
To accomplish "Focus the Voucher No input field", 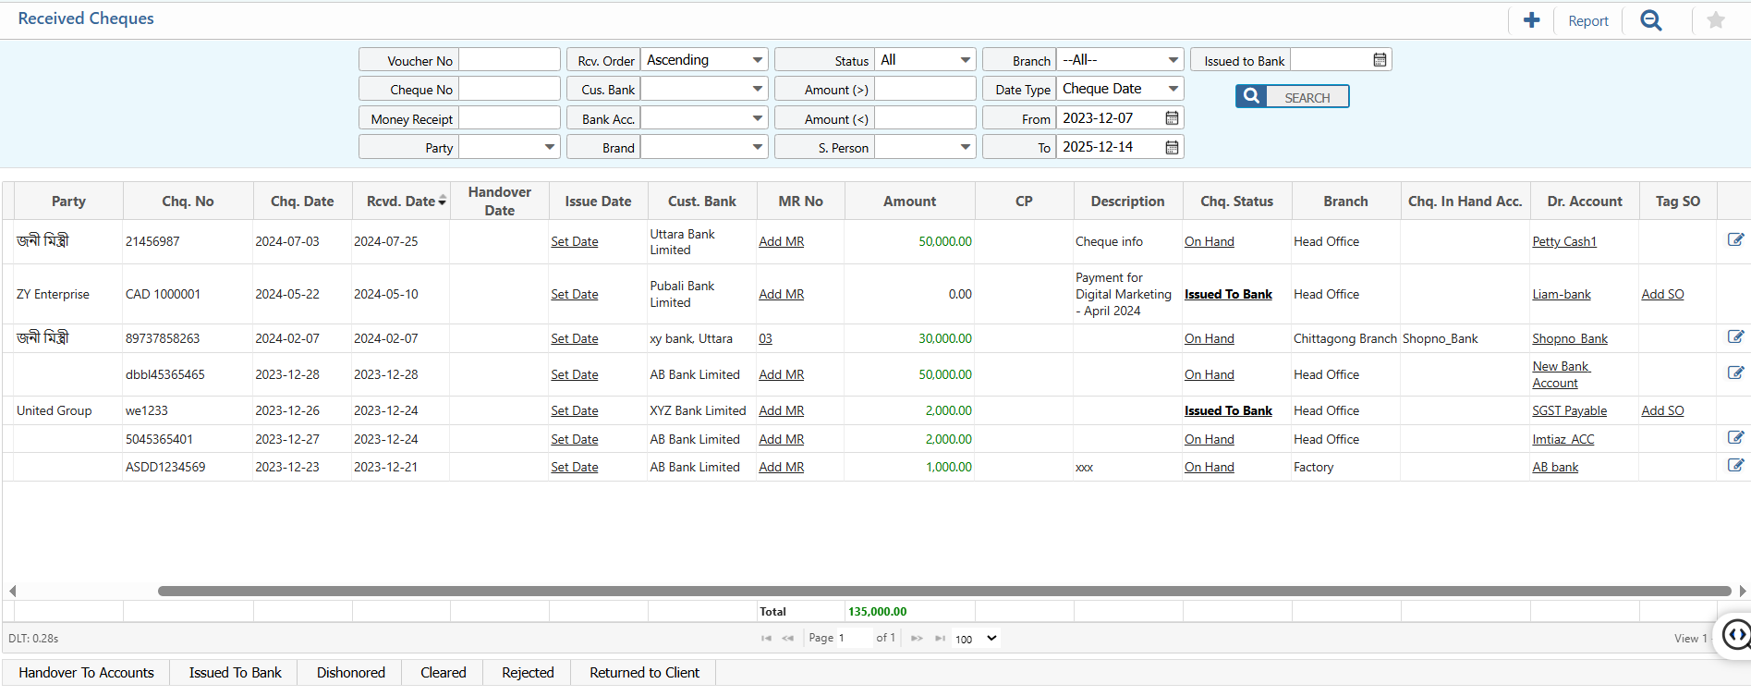I will [509, 60].
